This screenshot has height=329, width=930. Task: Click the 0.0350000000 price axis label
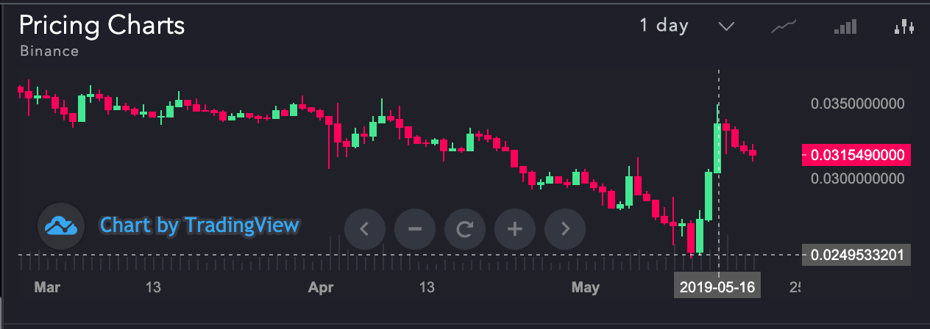[857, 104]
